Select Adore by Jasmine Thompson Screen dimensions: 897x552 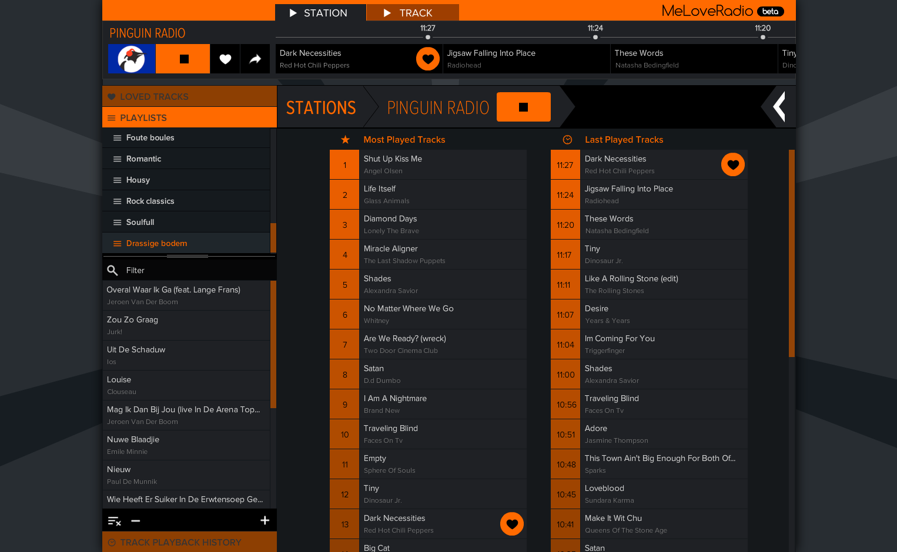tap(649, 434)
